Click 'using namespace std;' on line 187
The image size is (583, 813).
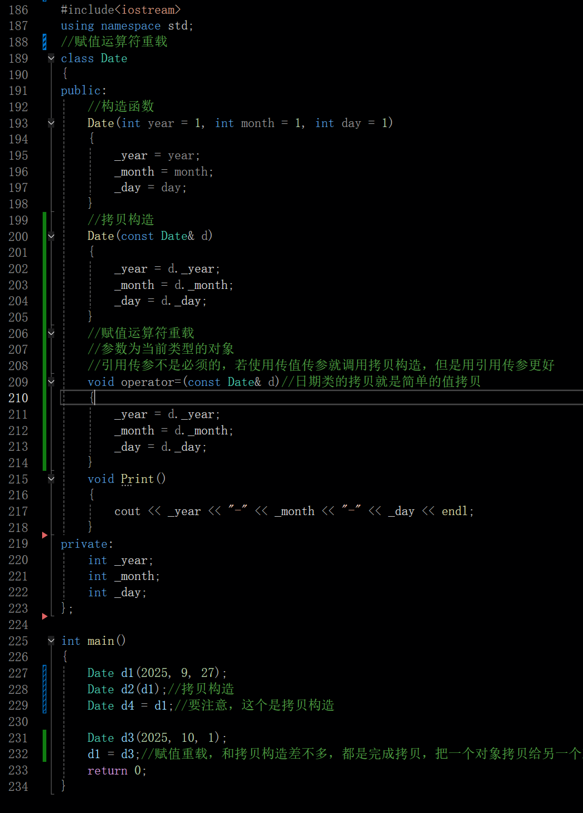point(127,26)
